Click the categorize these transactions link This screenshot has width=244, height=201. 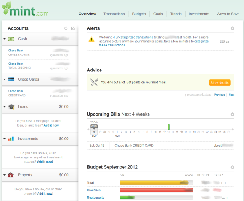pyautogui.click(x=201, y=41)
